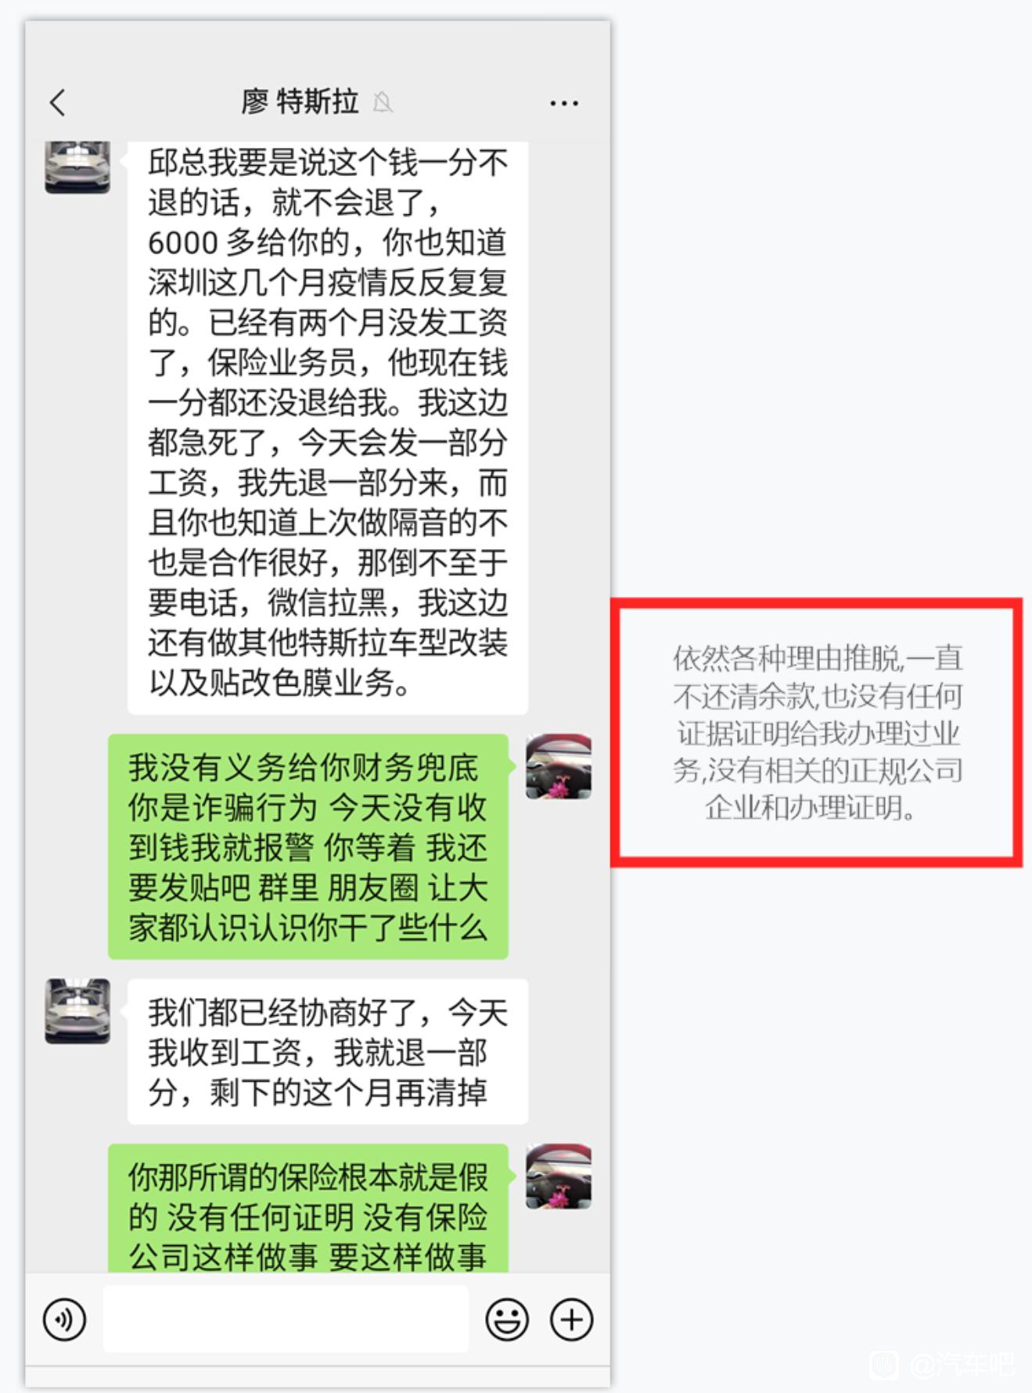Open the contact's avatar beside 我们都已经协商好了
Image resolution: width=1032 pixels, height=1393 pixels.
tap(77, 1011)
